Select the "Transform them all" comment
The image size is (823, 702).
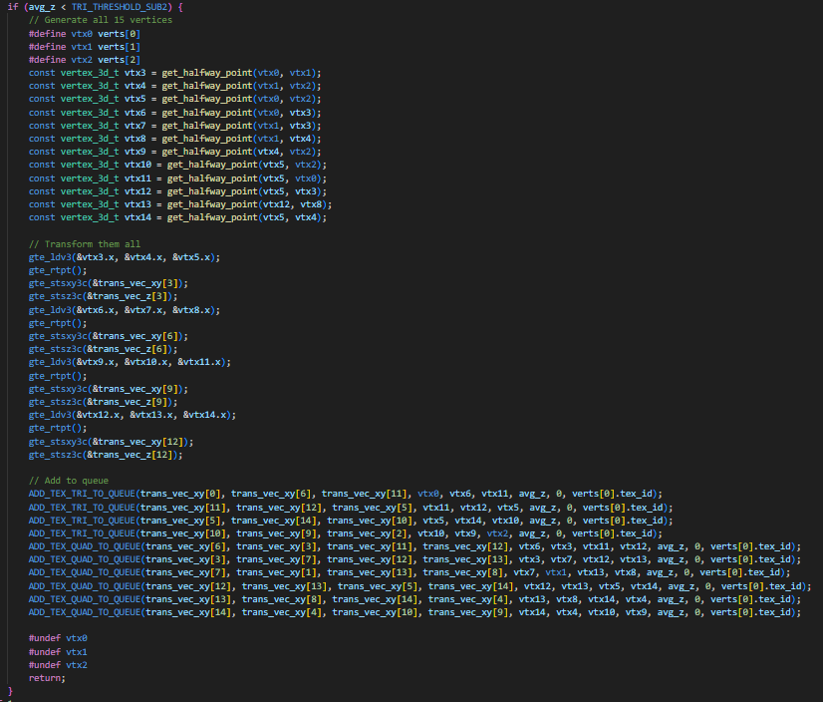(x=85, y=244)
